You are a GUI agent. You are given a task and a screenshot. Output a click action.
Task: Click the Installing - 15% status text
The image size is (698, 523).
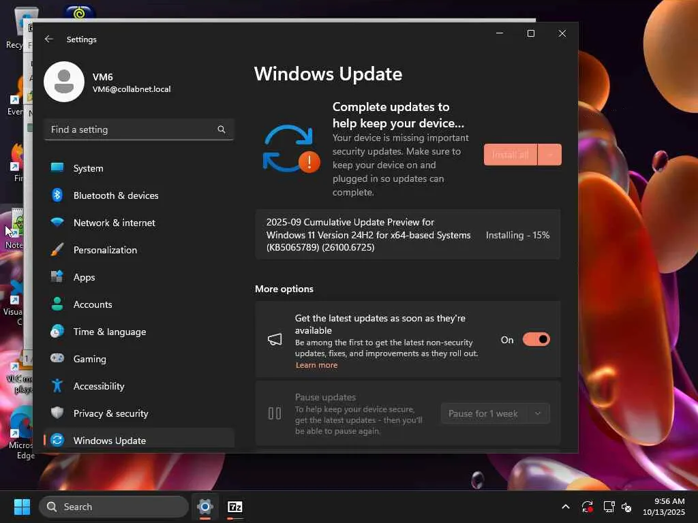[517, 235]
